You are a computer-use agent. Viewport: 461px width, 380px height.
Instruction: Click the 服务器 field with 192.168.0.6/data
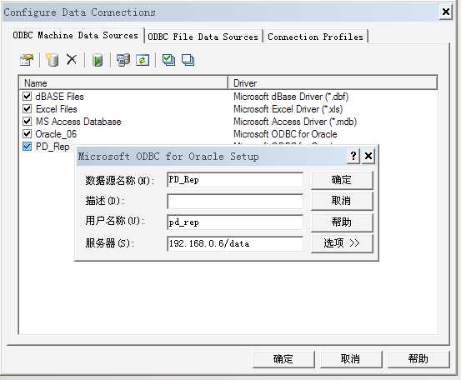click(235, 243)
